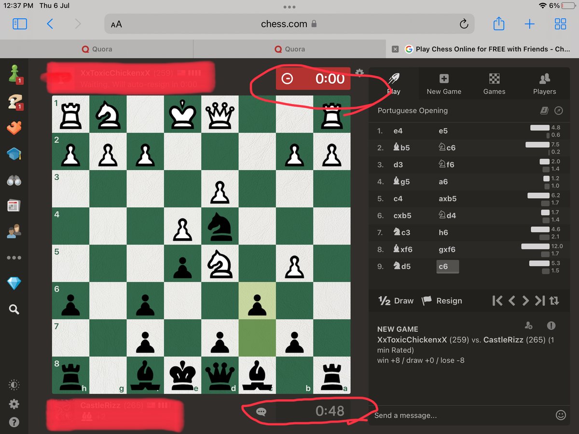Viewport: 579px width, 434px height.
Task: Open the News newspaper icon
Action: [14, 206]
